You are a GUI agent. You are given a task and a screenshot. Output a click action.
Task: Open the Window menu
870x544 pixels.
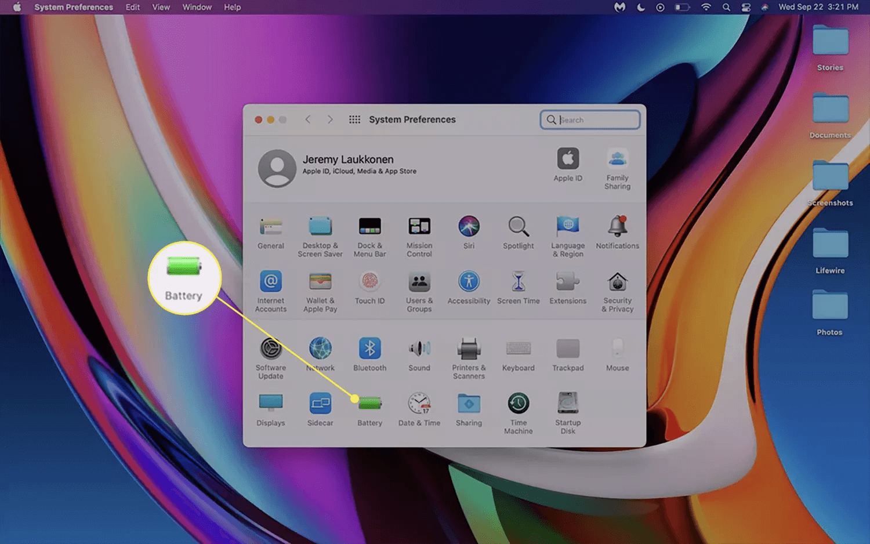[x=197, y=7]
